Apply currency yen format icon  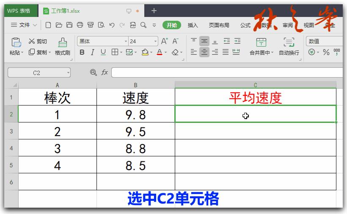(311, 52)
